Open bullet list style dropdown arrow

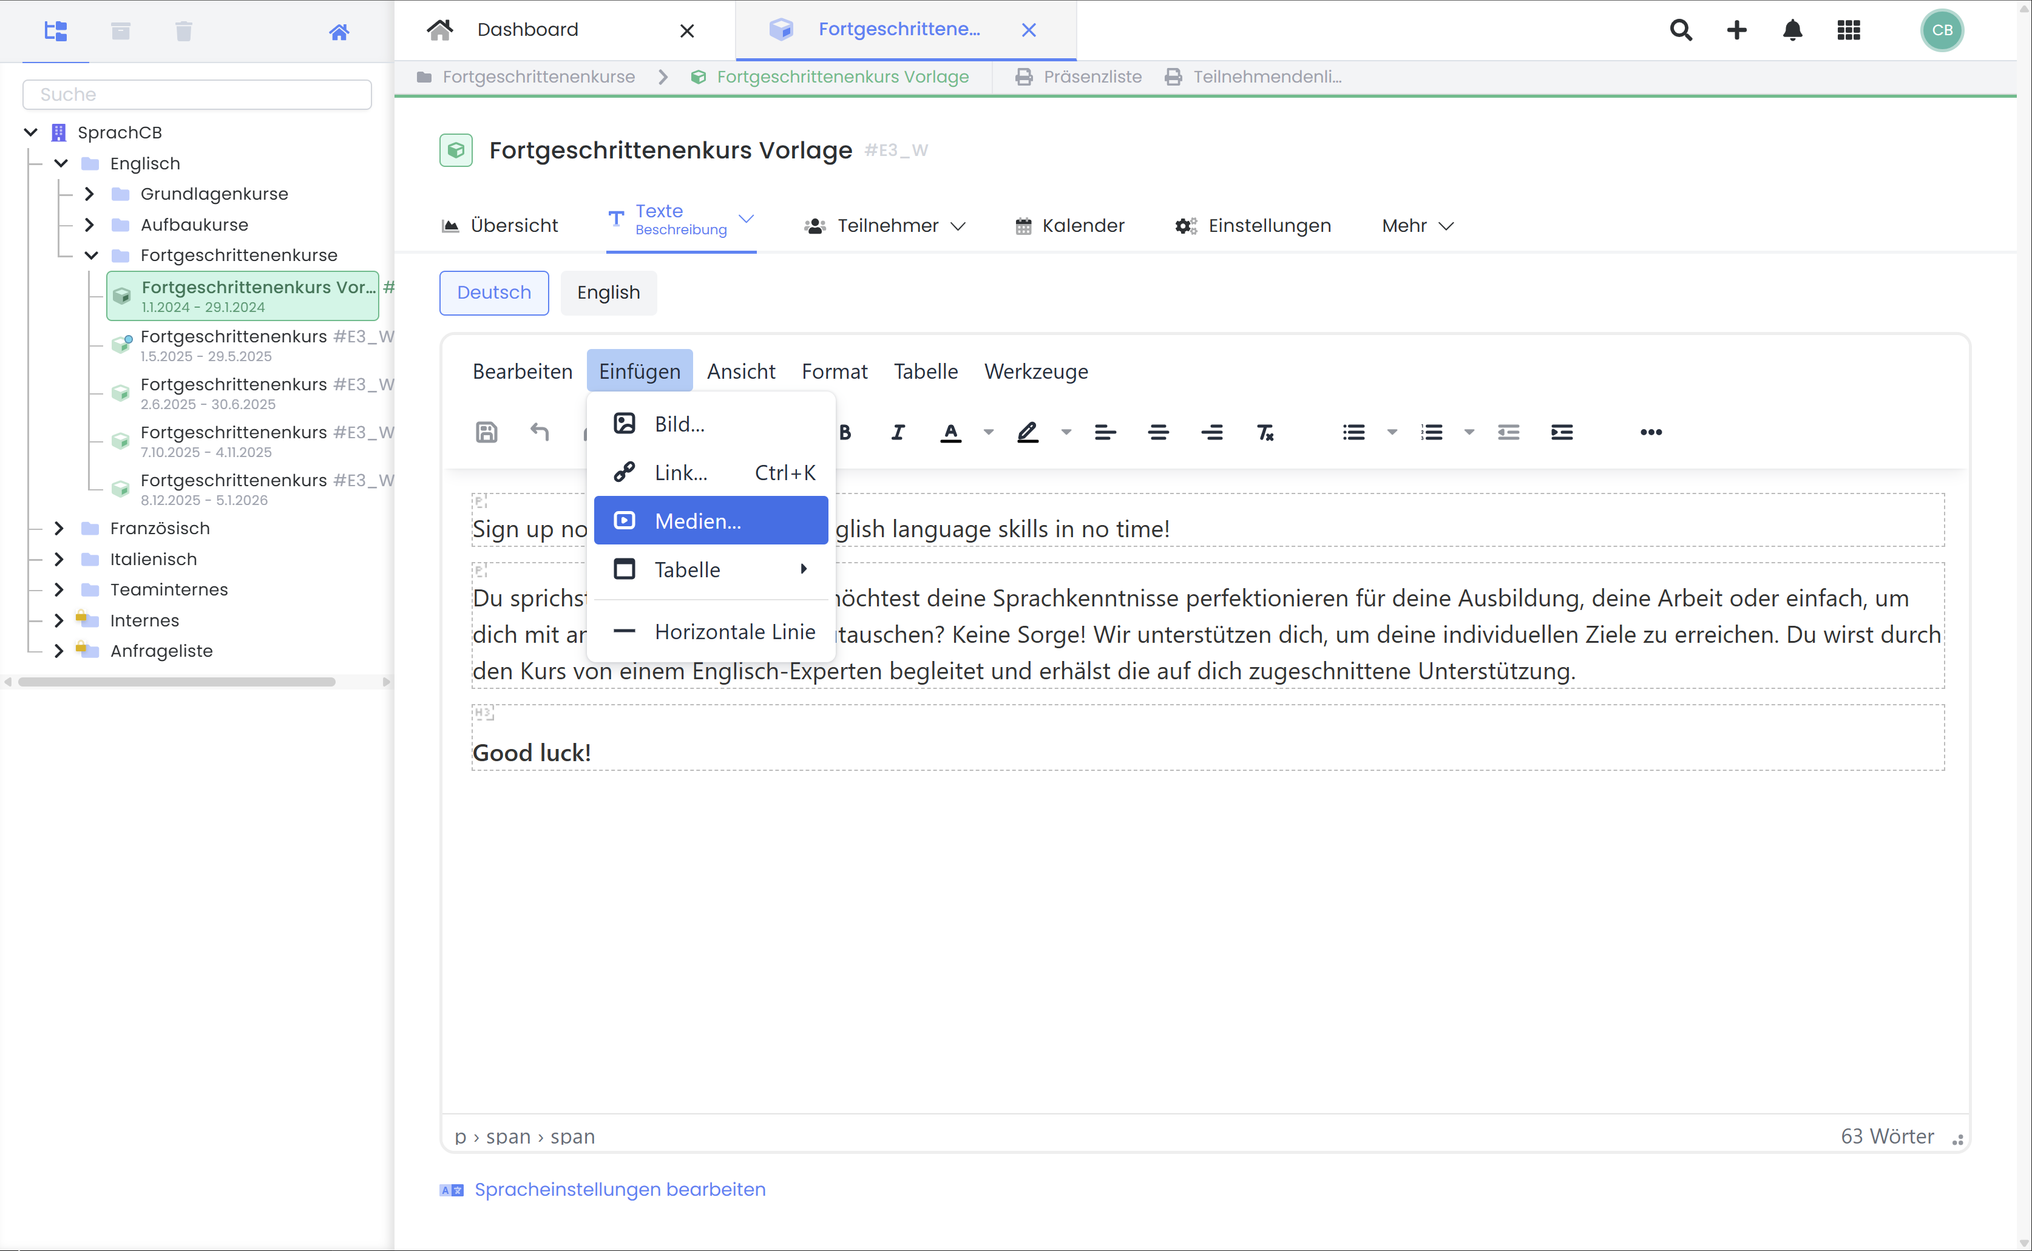(1392, 432)
